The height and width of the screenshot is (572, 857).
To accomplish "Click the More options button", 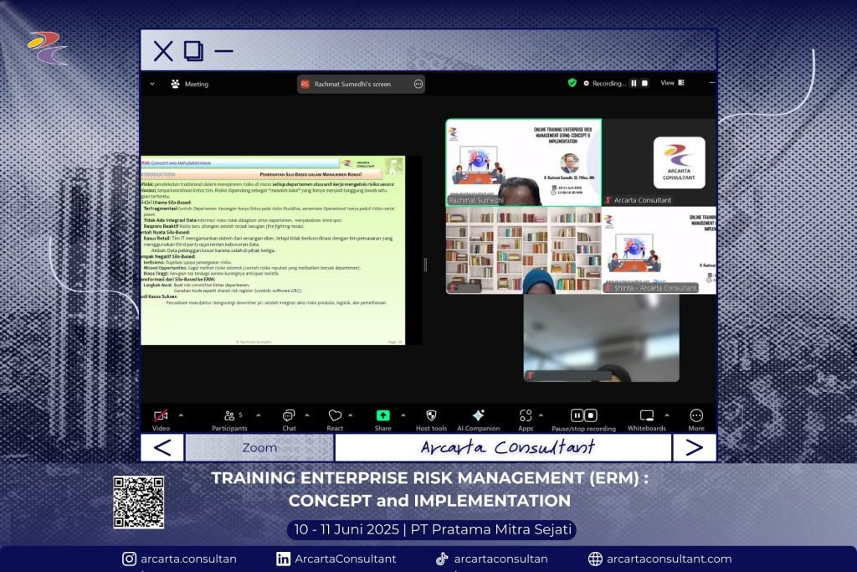I will tap(696, 416).
